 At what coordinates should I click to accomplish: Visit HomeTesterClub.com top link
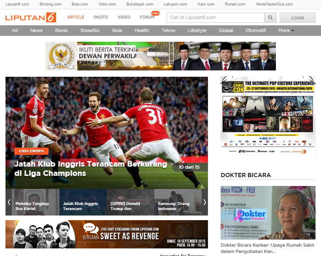(274, 4)
